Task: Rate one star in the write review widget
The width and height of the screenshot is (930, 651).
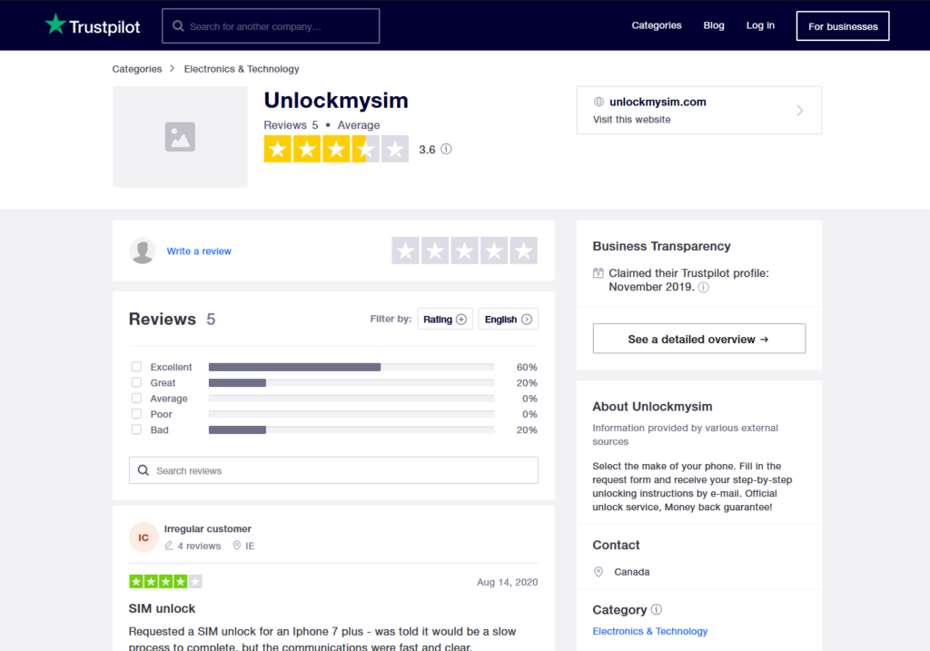Action: (x=406, y=251)
